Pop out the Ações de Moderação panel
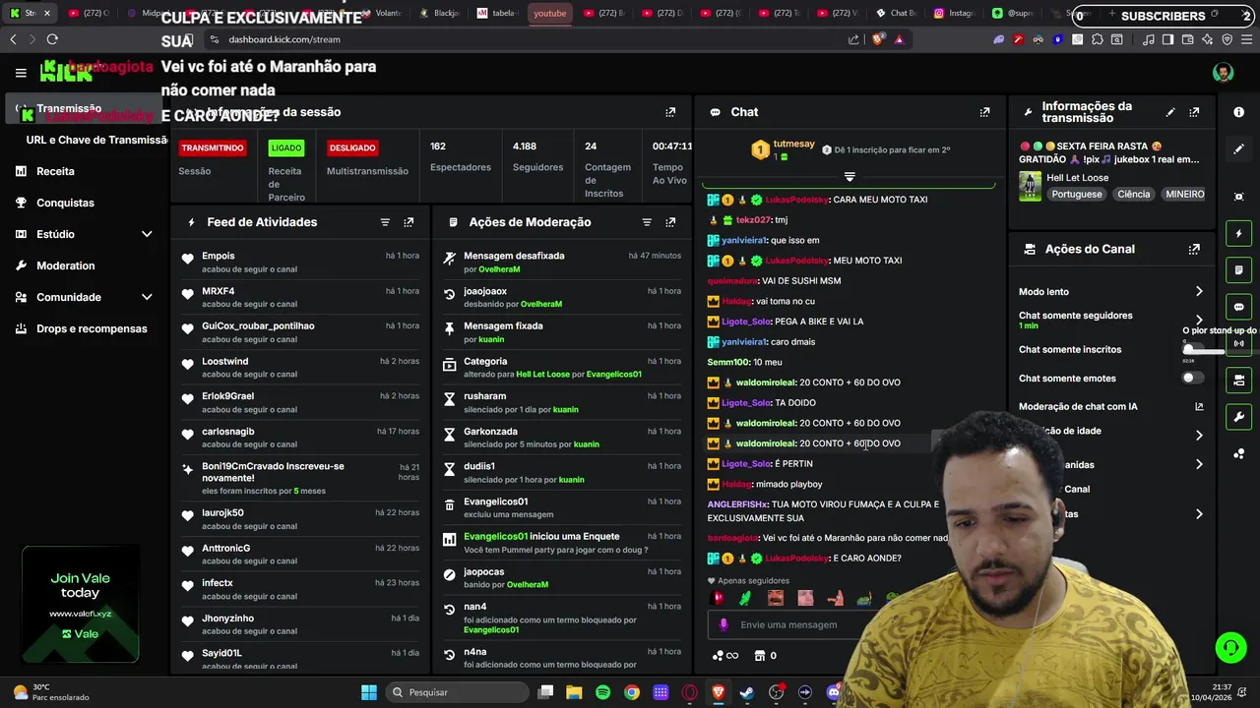 670,222
